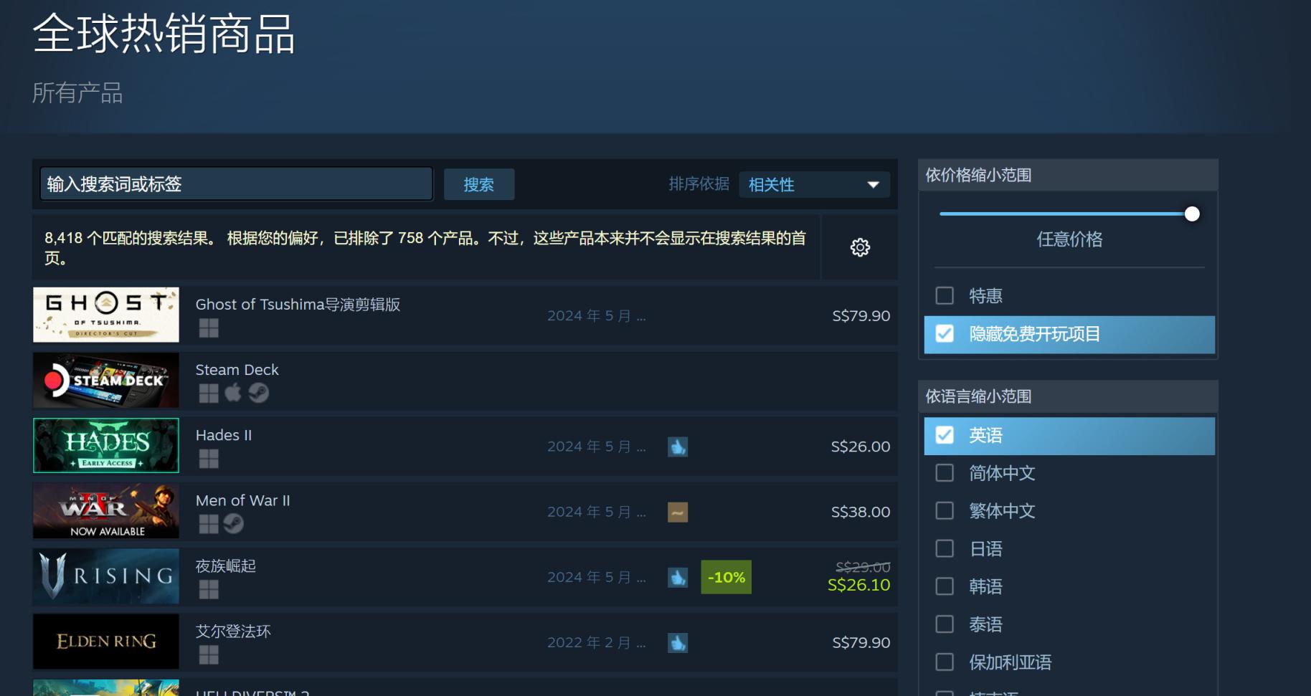The height and width of the screenshot is (696, 1311).
Task: Click the Steam Deck compatibility icon on Steam Deck row
Action: pyautogui.click(x=258, y=393)
